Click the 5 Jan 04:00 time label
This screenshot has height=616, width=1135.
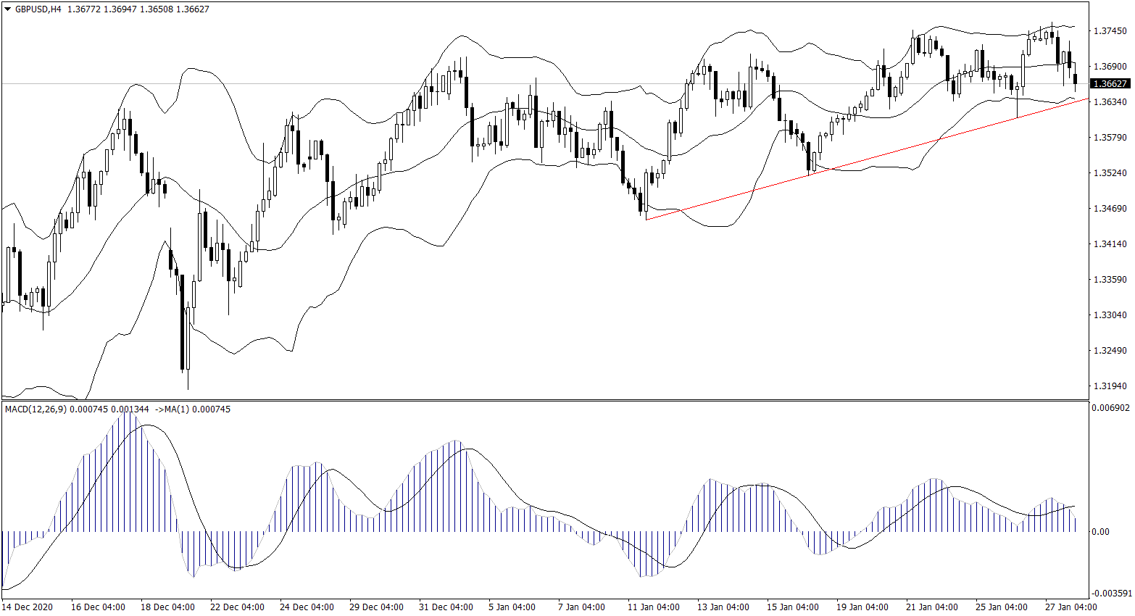coord(512,607)
